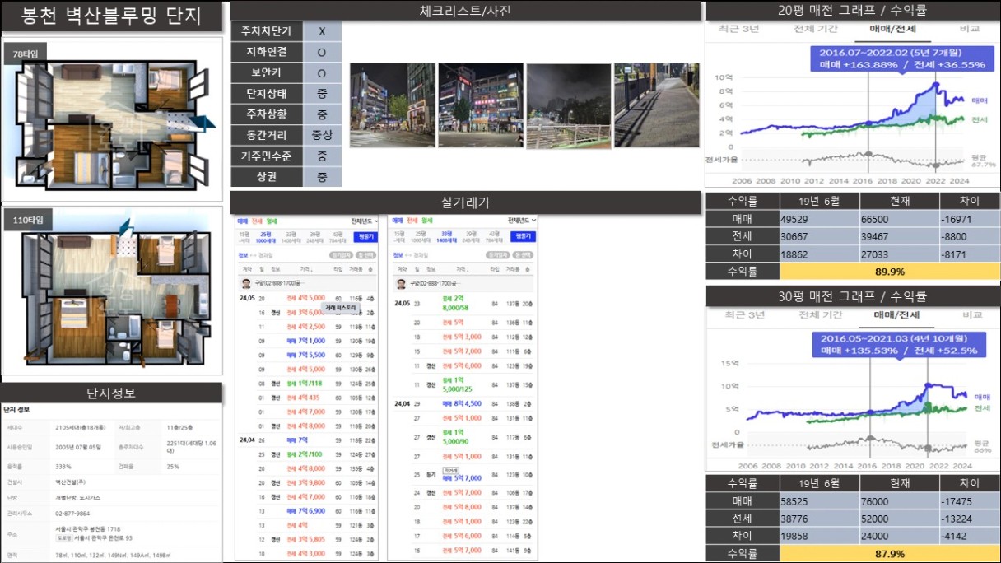
Task: Select the 매매 filter in the 25평 panel
Action: coord(242,221)
